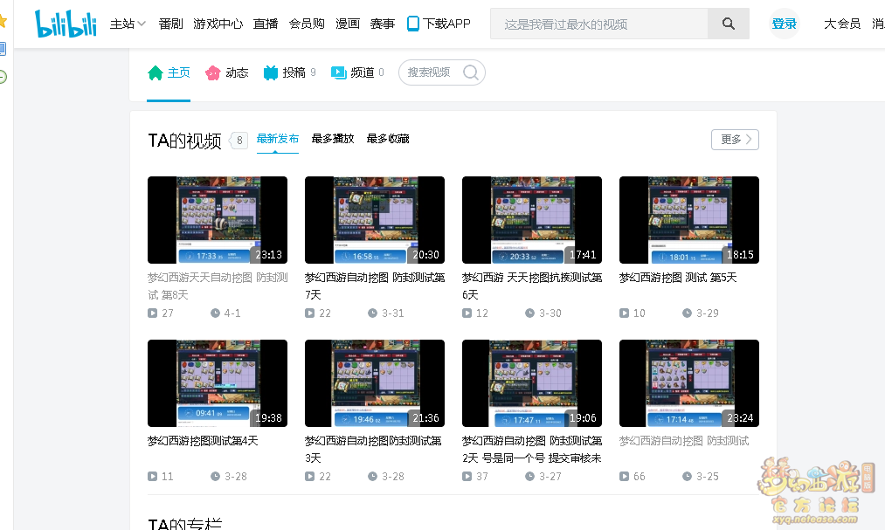
Task: Click the 搜索视频 input field
Action: tap(429, 72)
